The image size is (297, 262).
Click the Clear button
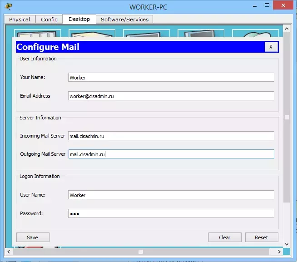[225, 237]
